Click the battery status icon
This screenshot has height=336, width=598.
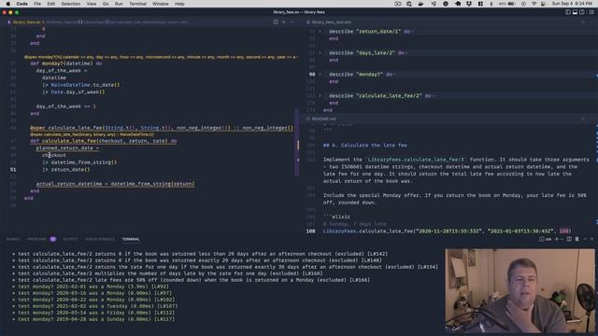click(507, 4)
